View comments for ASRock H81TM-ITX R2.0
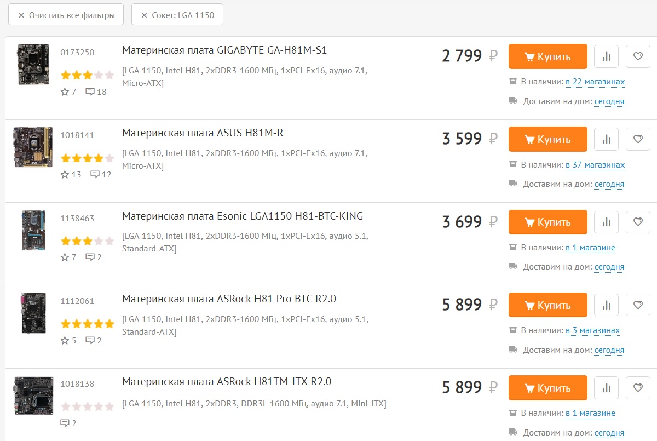The image size is (657, 441). [x=68, y=423]
